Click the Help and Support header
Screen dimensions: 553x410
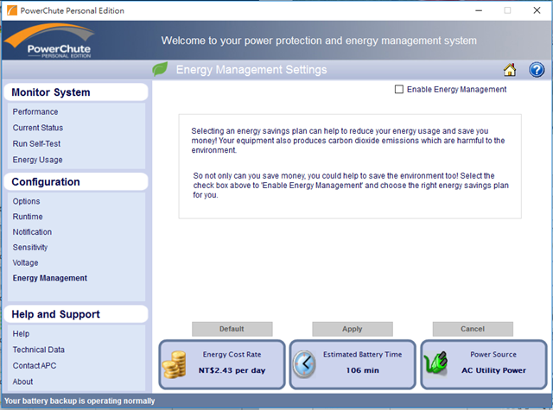[76, 314]
